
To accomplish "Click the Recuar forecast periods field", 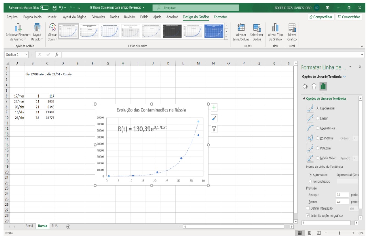I will pyautogui.click(x=342, y=202).
